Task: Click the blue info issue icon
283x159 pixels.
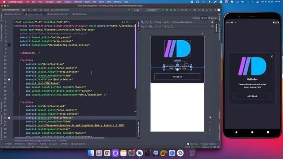Action: tap(212, 26)
